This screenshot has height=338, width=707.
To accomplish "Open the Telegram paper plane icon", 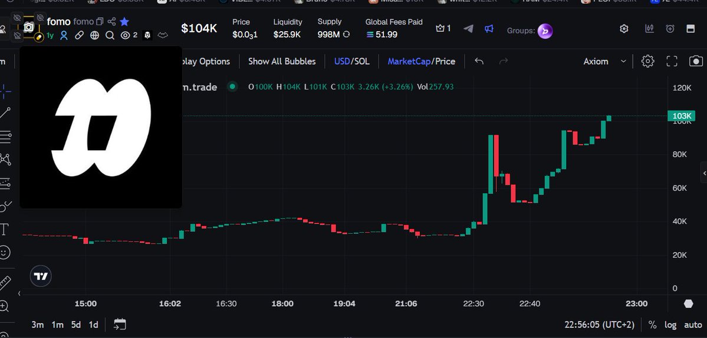I will 468,29.
